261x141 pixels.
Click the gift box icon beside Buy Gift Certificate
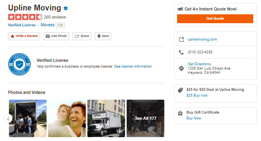180,113
